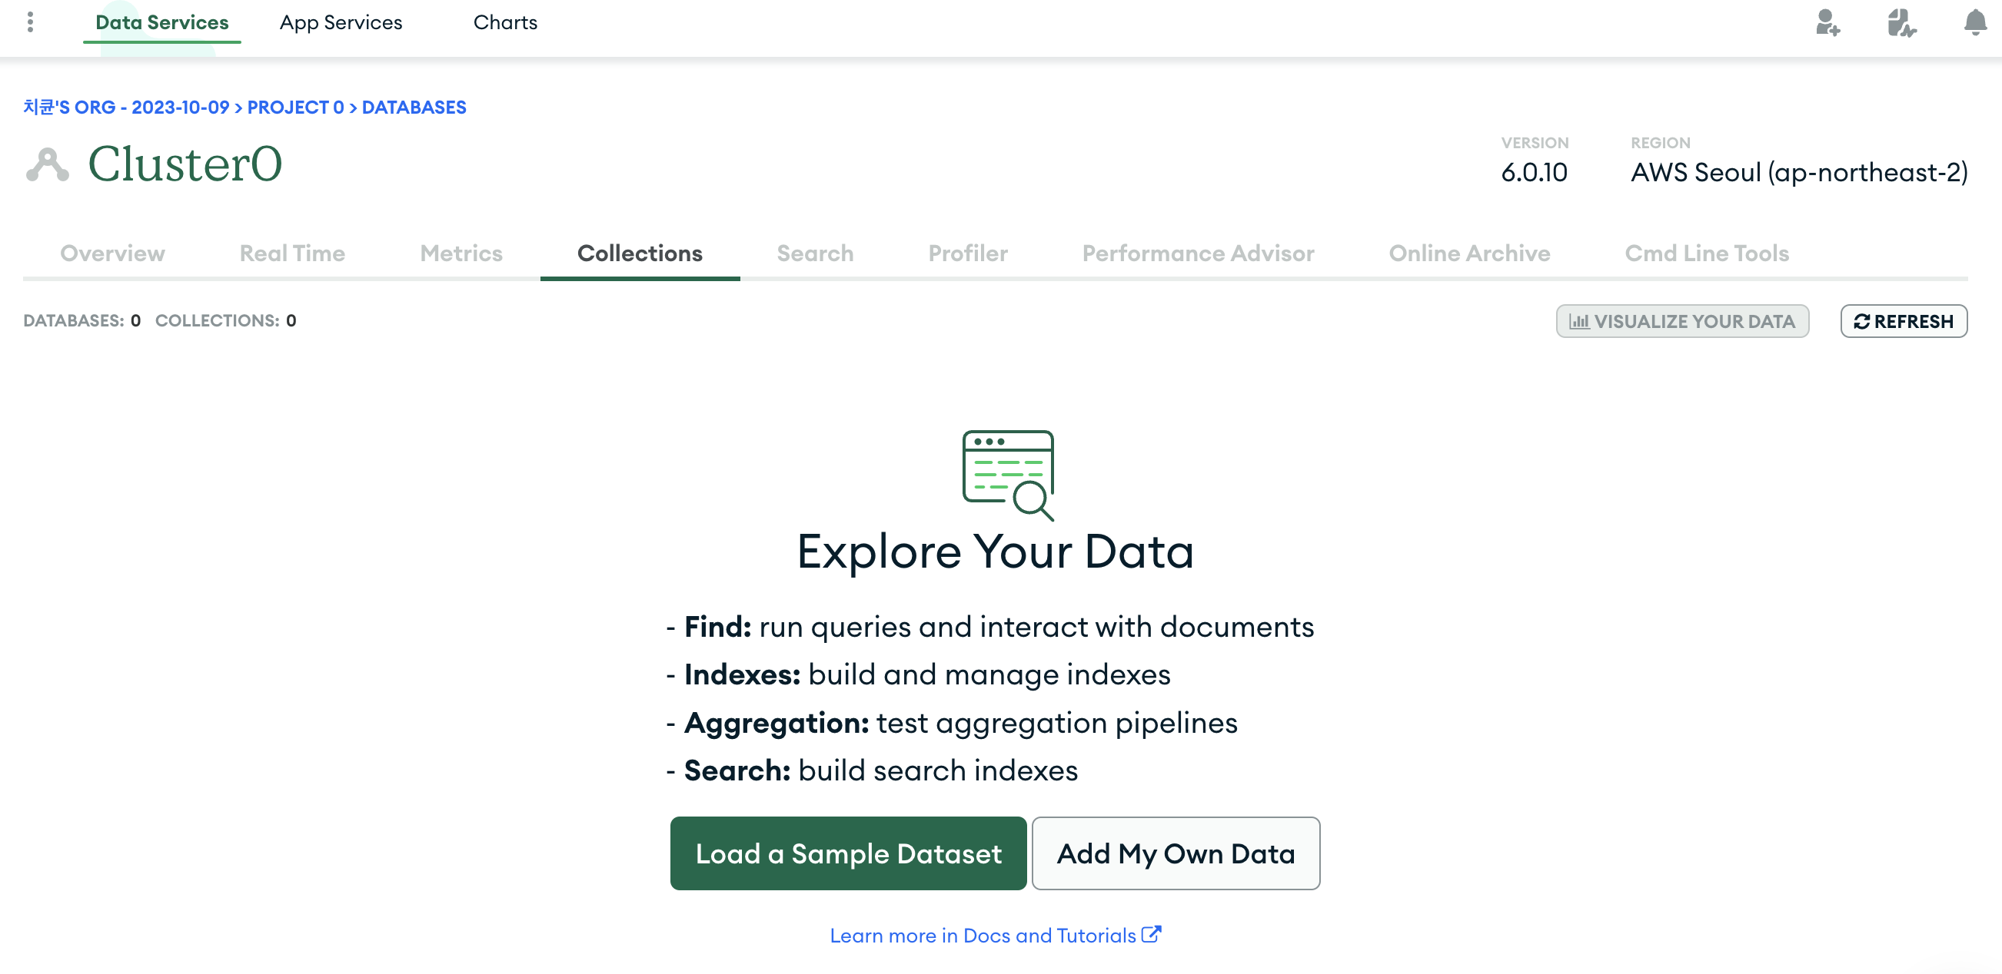Click the Search: build search indexes line
Image resolution: width=2002 pixels, height=974 pixels.
tap(872, 770)
